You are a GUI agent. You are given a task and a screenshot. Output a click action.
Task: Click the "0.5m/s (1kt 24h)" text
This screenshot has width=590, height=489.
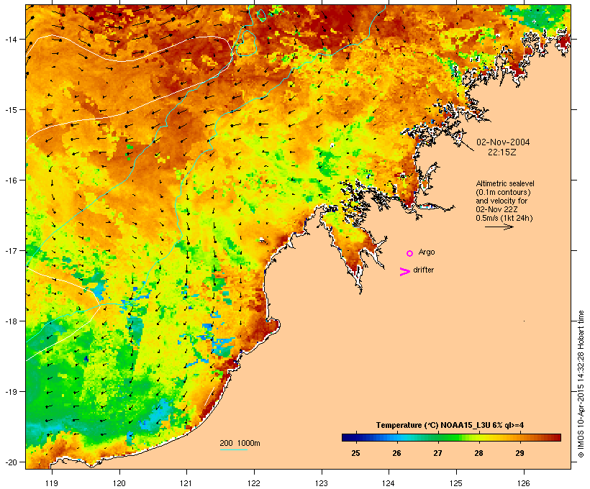point(504,218)
